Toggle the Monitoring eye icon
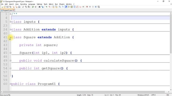The image size is (172, 96). 83,7
